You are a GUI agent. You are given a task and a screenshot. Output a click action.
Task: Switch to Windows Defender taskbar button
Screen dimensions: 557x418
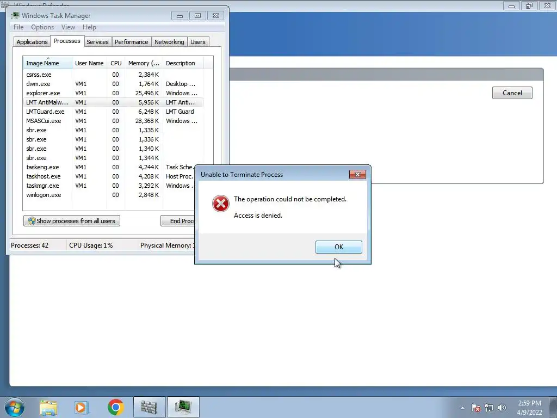coord(149,407)
